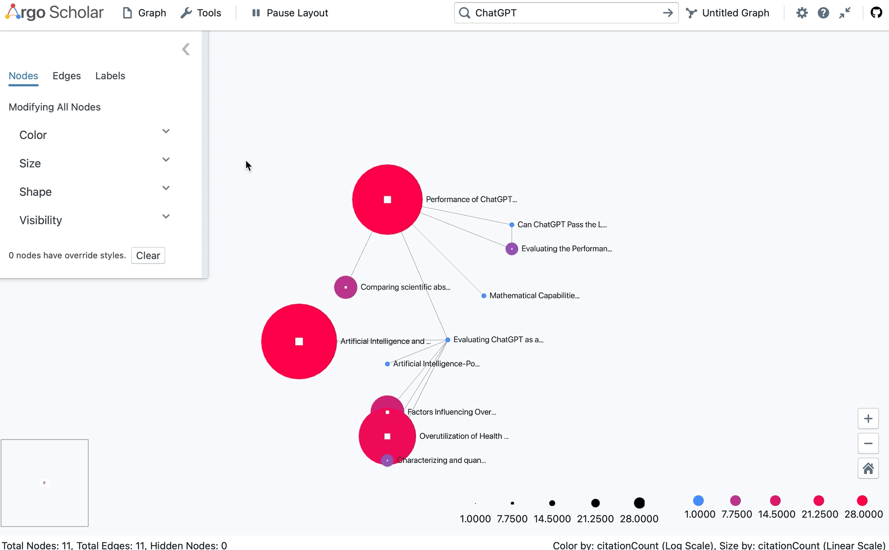Collapse the side panel with left chevron

pyautogui.click(x=186, y=49)
